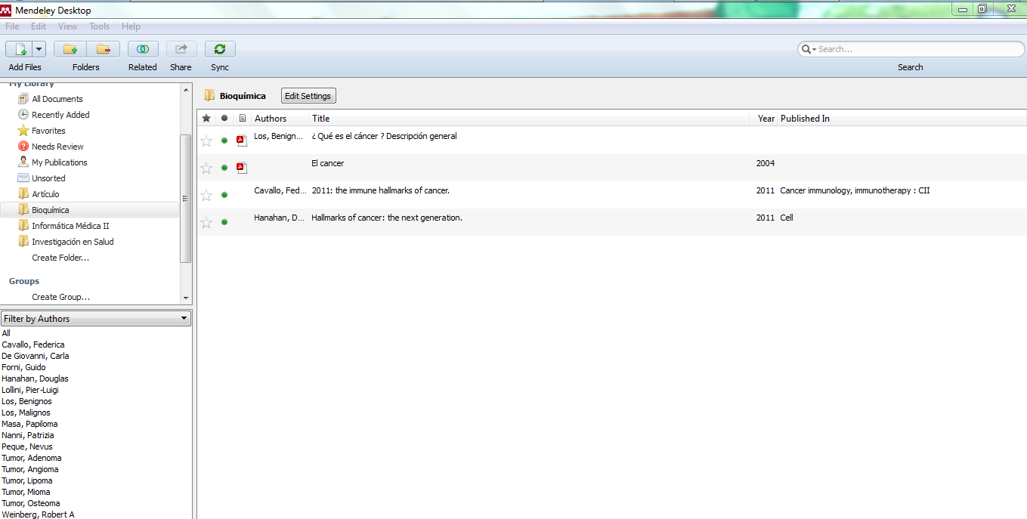Open the Help menu
The width and height of the screenshot is (1027, 519).
[x=131, y=26]
